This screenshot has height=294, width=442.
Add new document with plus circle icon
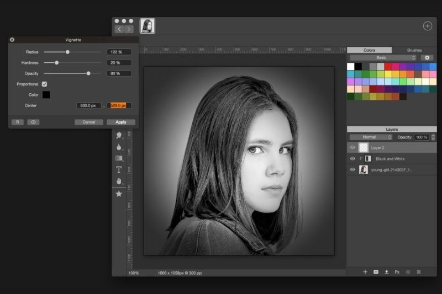click(427, 26)
